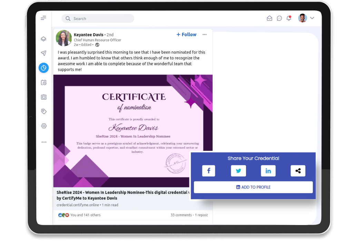Screen dimensions: 345x244
Task: Select the layers icon in sidebar
Action: coord(43,39)
